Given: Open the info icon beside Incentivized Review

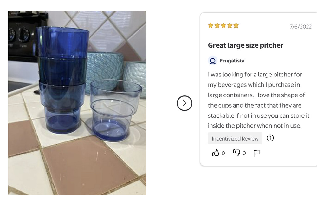Looking at the screenshot, I should 270,138.
